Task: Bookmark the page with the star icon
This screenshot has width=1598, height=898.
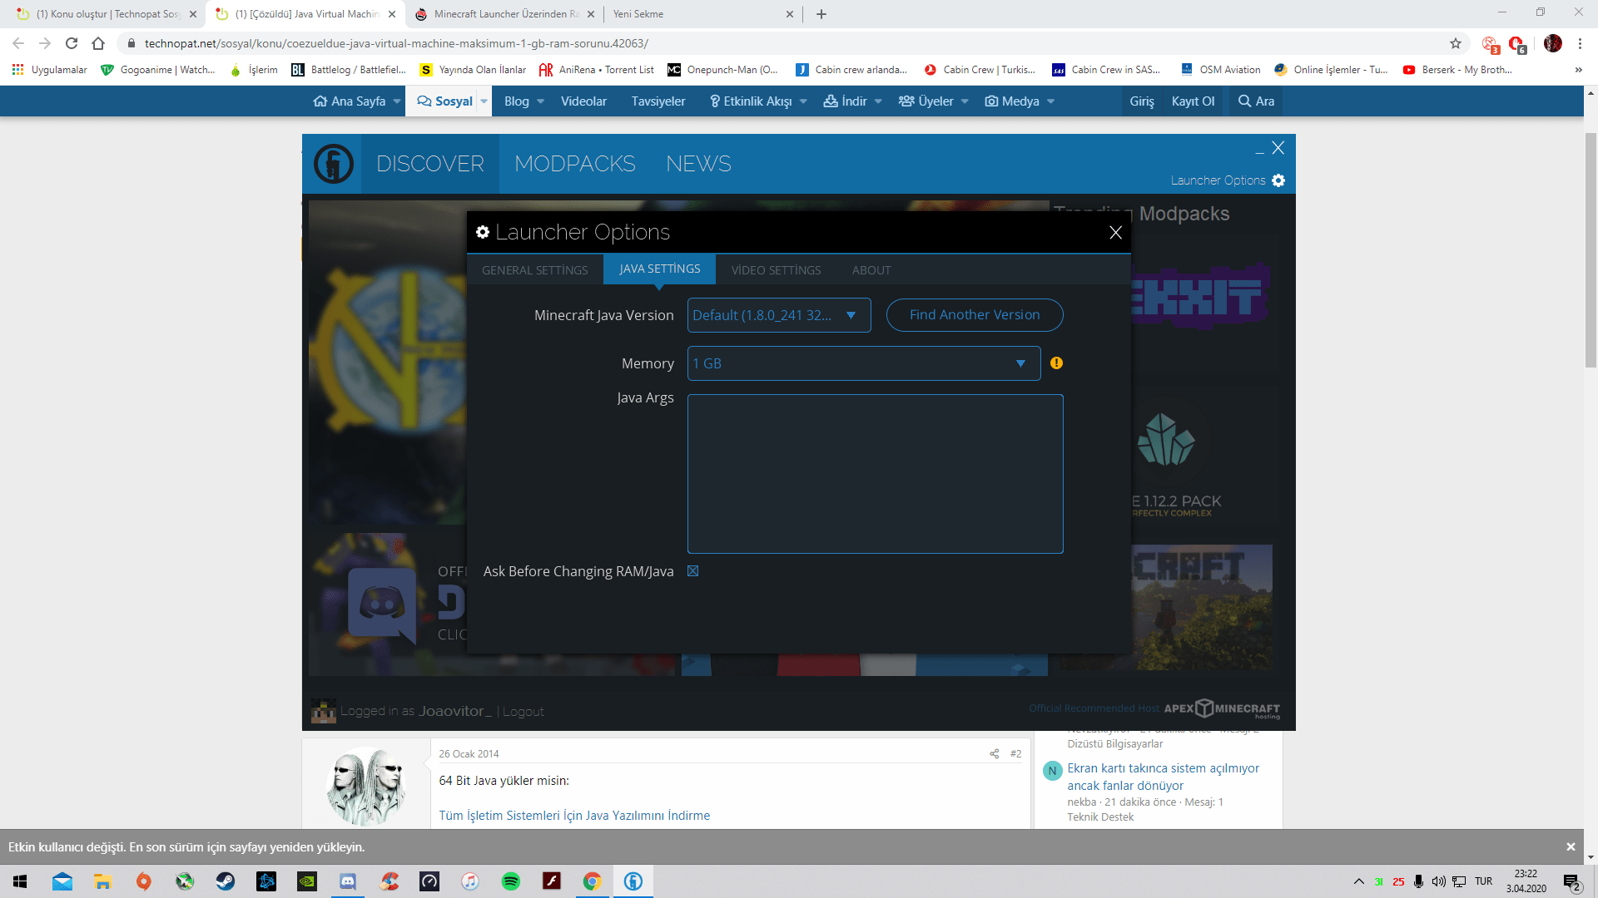Action: [1456, 43]
